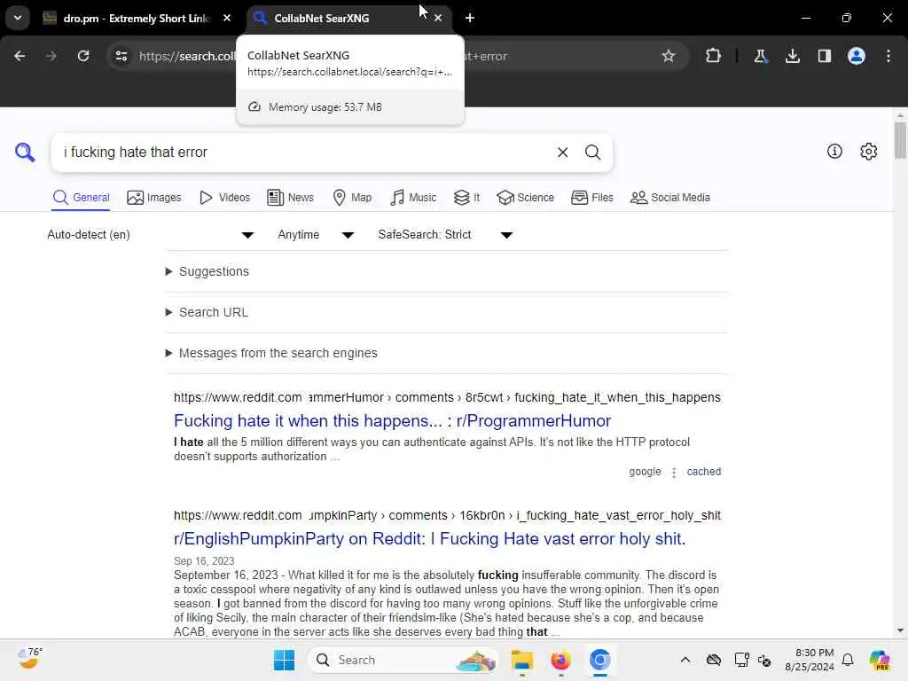Switch to the It category
The height and width of the screenshot is (681, 908).
(466, 198)
